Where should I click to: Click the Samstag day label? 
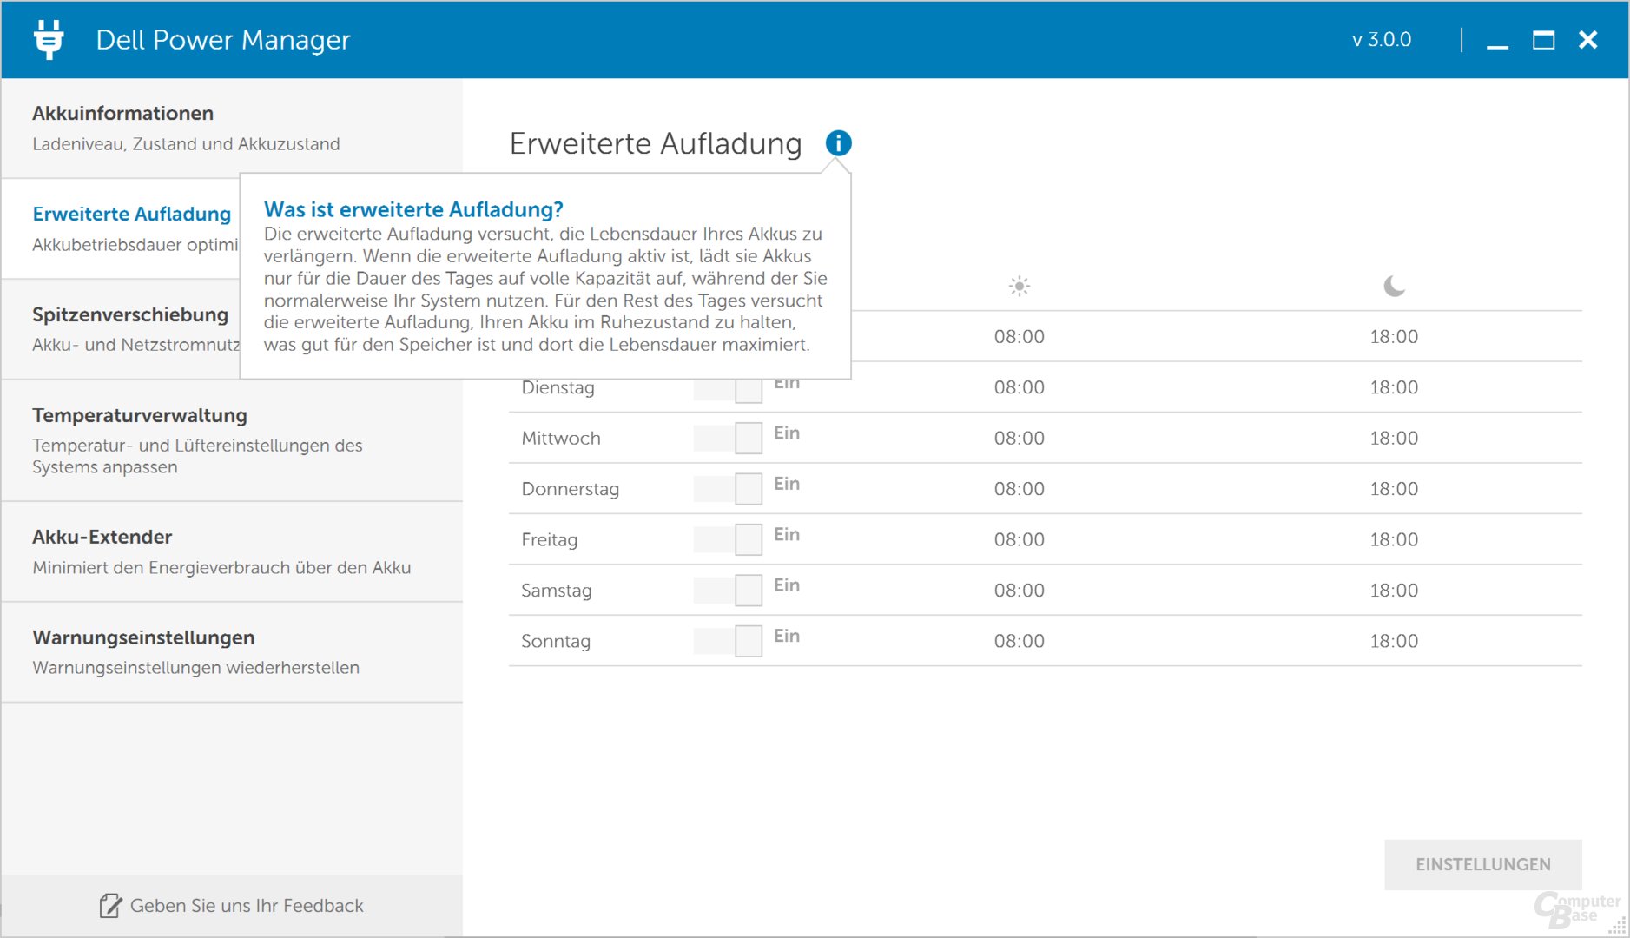(557, 591)
